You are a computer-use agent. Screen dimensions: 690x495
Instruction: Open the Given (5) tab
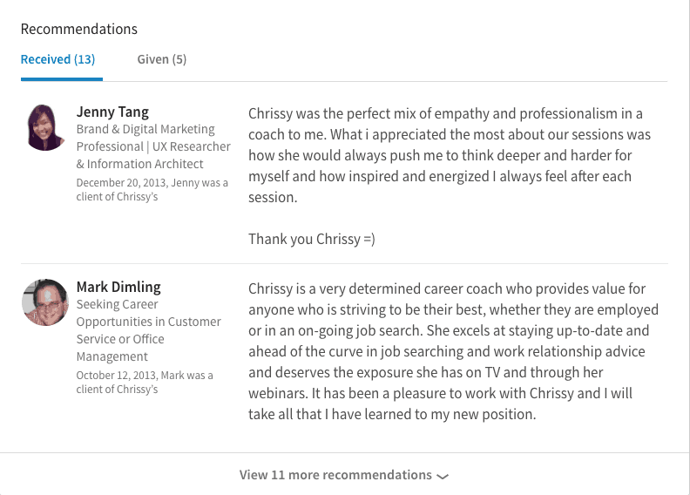[161, 59]
